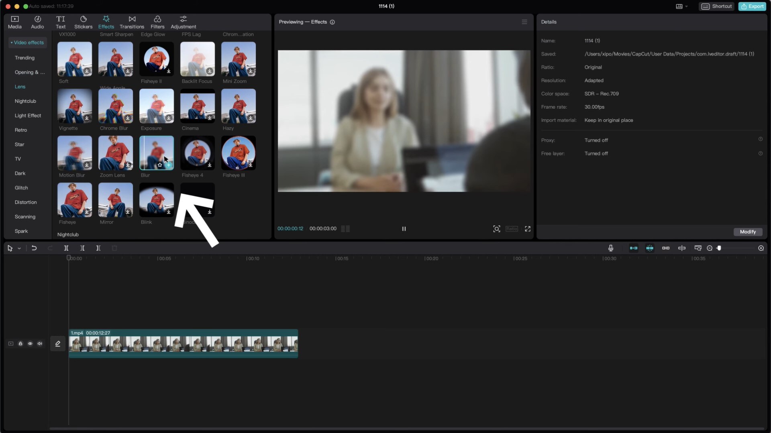
Task: Download the Chrome Blur effect
Action: tap(128, 118)
